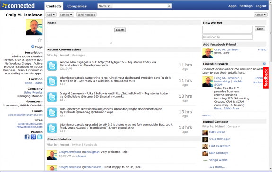
Task: Click the 'Introduced by...' field
Action: tap(228, 37)
